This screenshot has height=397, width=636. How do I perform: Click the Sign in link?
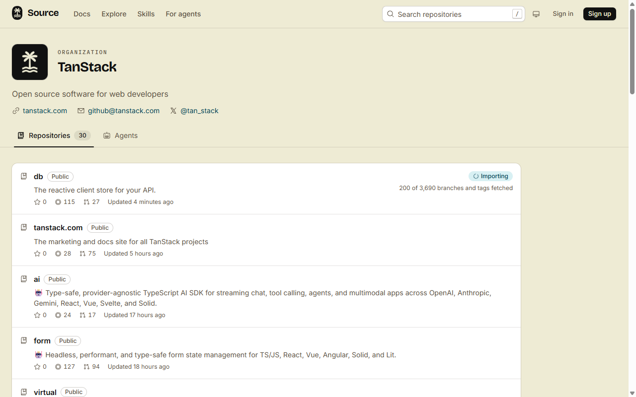563,14
